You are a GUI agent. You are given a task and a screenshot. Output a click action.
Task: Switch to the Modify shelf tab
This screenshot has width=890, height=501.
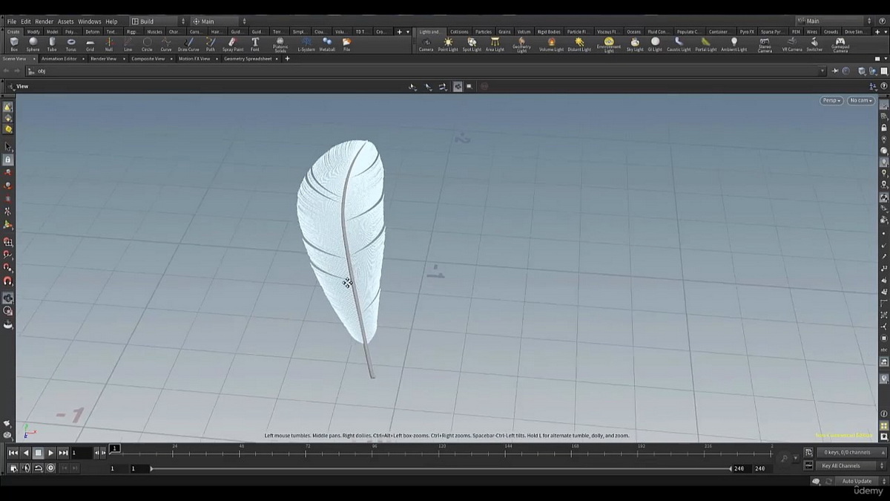33,32
